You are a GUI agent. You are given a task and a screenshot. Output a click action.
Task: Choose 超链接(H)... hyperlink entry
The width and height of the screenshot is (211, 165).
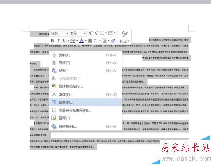coord(86,126)
